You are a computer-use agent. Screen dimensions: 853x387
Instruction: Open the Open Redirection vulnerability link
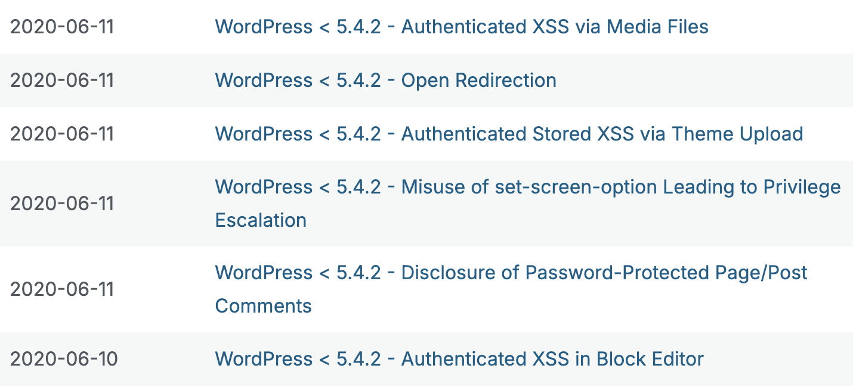click(x=385, y=80)
